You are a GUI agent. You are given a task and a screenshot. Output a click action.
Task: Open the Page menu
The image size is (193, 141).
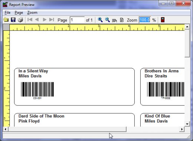coord(19,13)
